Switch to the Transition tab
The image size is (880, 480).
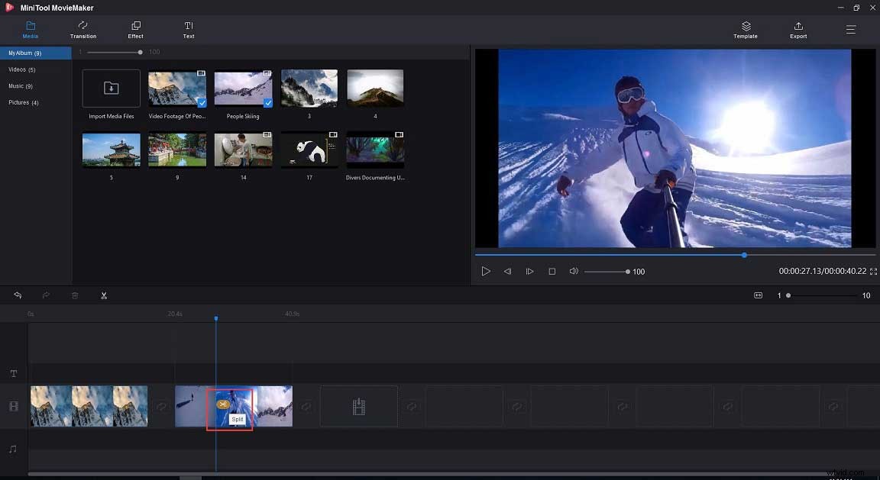[82, 31]
